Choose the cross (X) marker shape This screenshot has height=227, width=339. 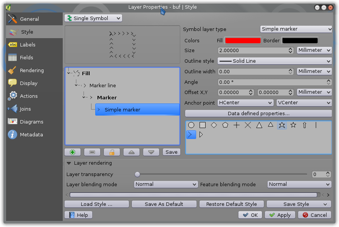pos(248,125)
